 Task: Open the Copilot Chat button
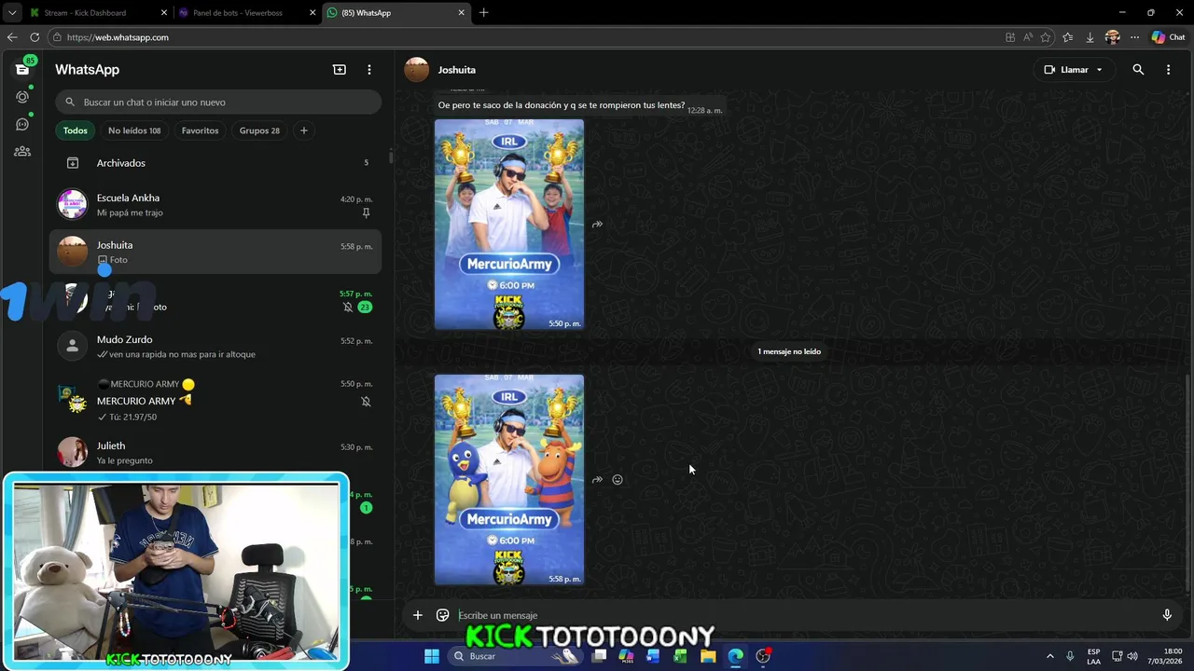(x=1168, y=37)
